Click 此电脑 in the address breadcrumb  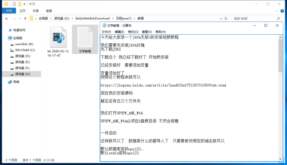point(43,19)
